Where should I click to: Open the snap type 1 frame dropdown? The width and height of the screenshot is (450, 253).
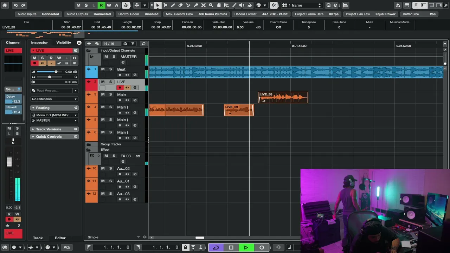click(302, 5)
